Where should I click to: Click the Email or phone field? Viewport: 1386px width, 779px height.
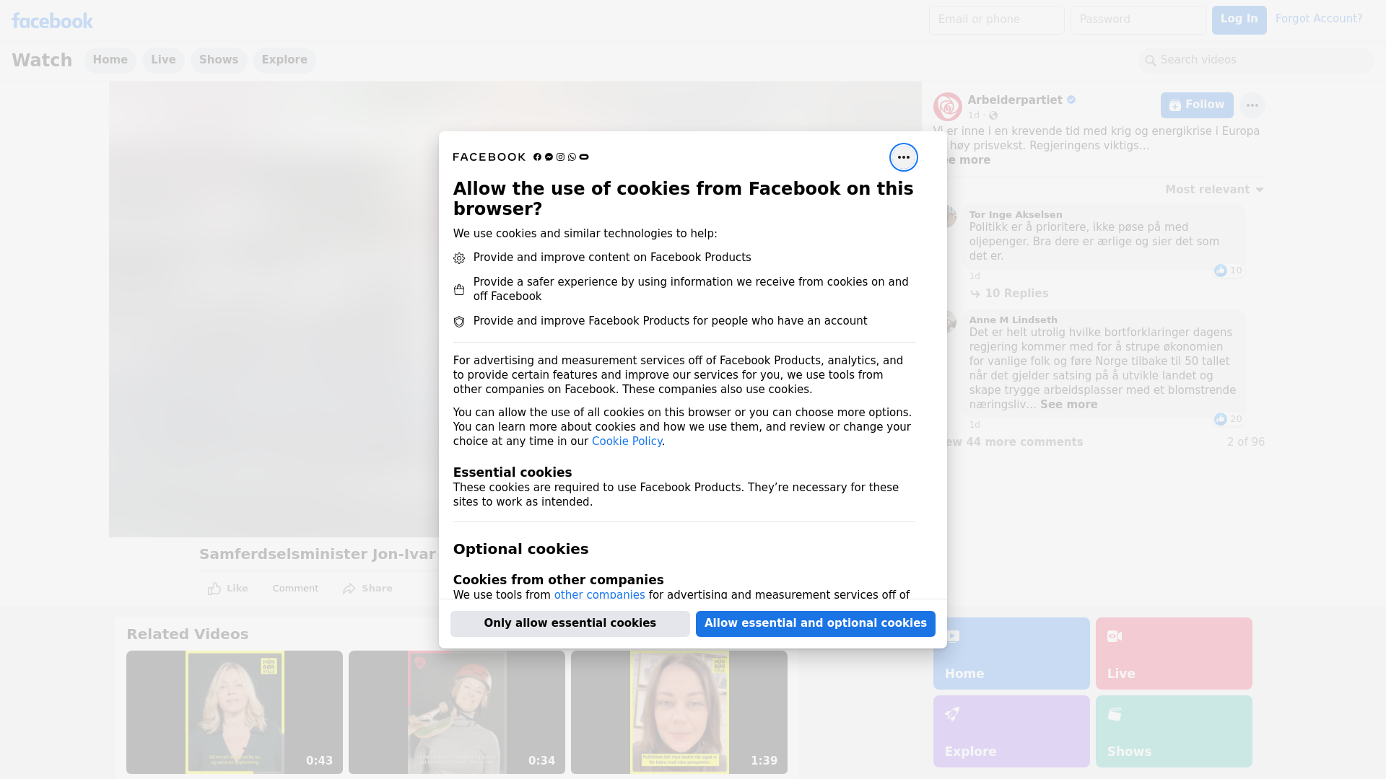pos(996,20)
